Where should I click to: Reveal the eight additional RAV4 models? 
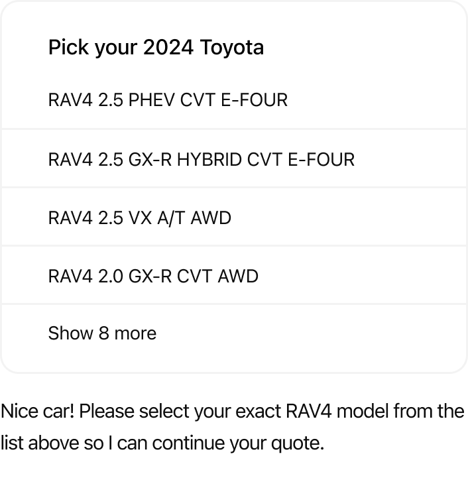102,333
